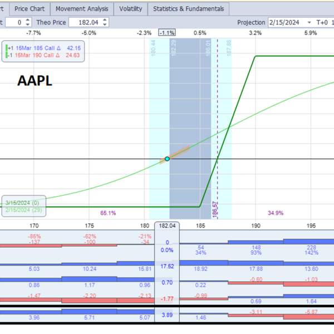Click the T+0 projection label
The height and width of the screenshot is (334, 334).
point(322,22)
